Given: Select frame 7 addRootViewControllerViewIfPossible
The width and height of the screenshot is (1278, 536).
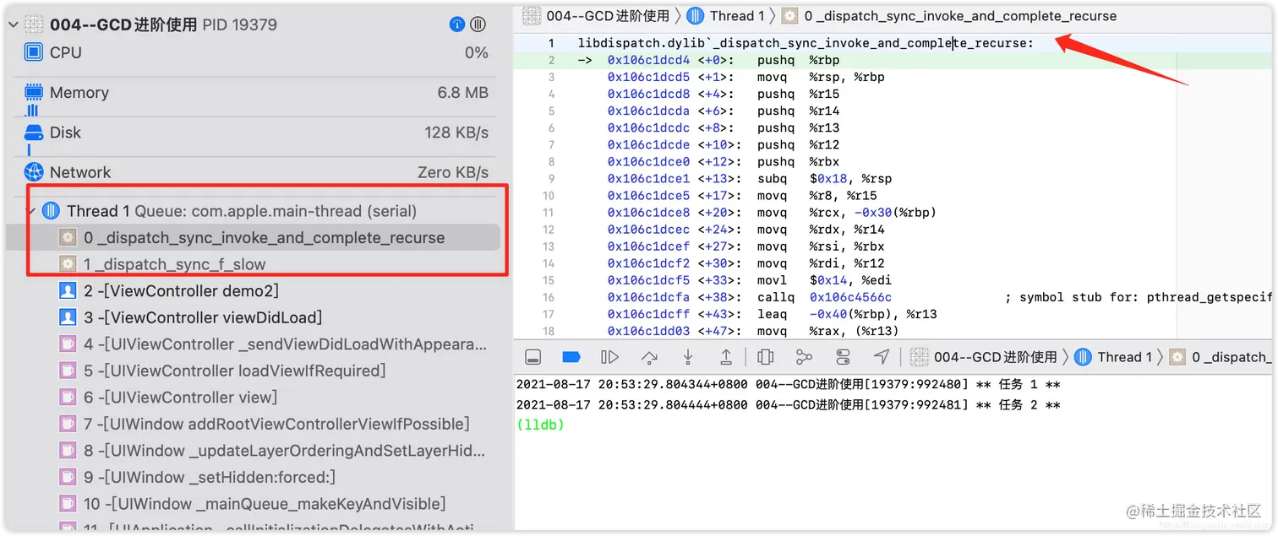Looking at the screenshot, I should (x=254, y=424).
